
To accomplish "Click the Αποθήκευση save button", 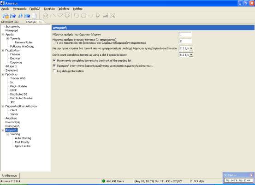I will pos(9,176).
